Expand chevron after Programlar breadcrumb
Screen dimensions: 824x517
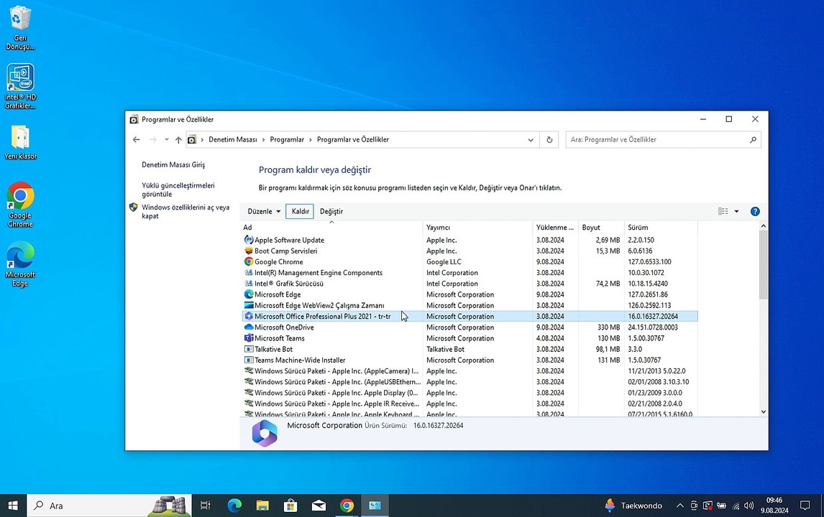[311, 139]
